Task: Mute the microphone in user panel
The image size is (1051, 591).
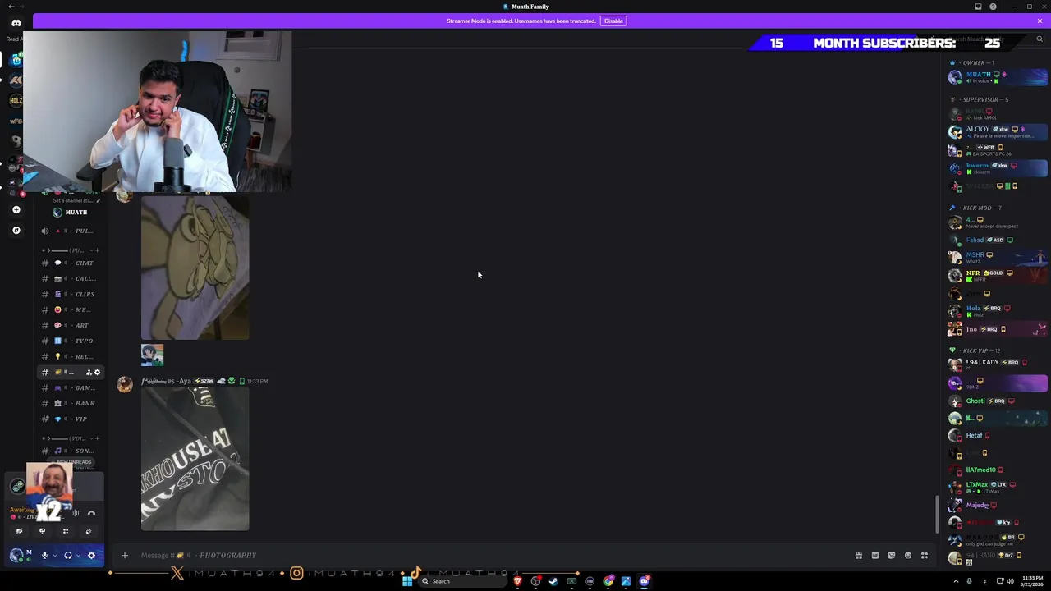Action: tap(44, 556)
